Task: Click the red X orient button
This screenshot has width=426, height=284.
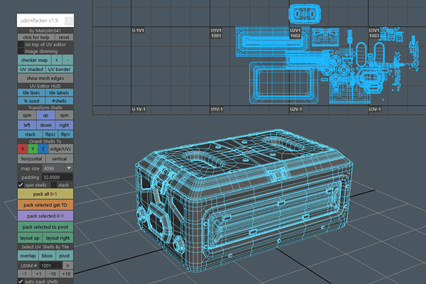Action: click(x=22, y=148)
